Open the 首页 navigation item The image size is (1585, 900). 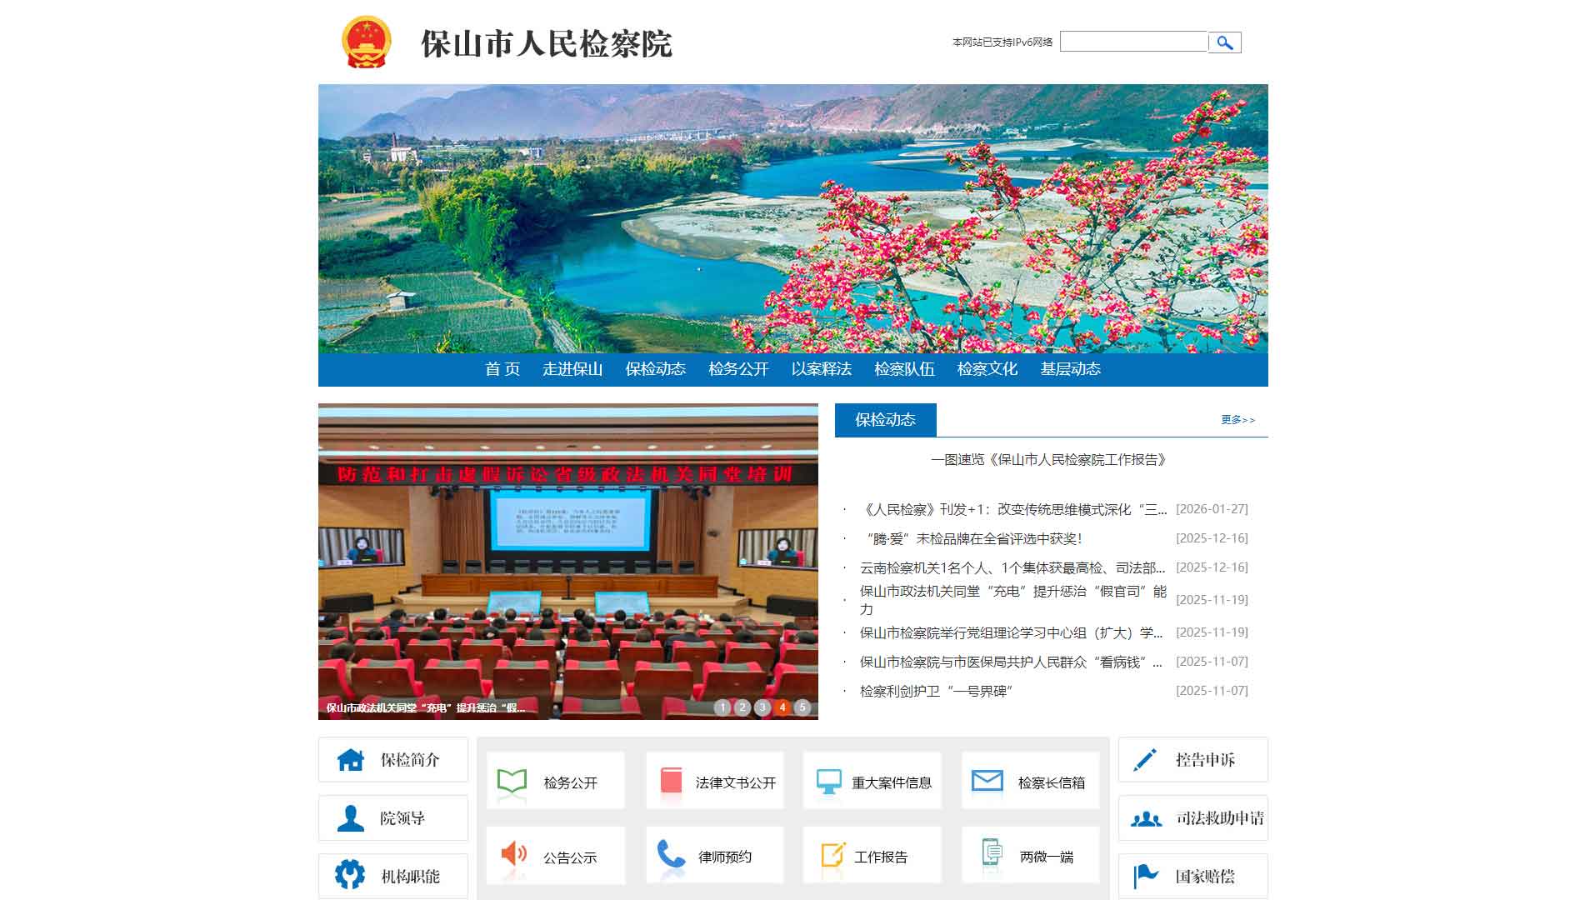[502, 369]
